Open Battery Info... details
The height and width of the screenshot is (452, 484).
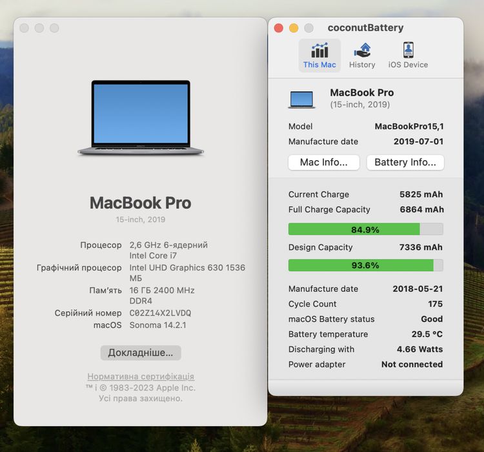pos(405,162)
